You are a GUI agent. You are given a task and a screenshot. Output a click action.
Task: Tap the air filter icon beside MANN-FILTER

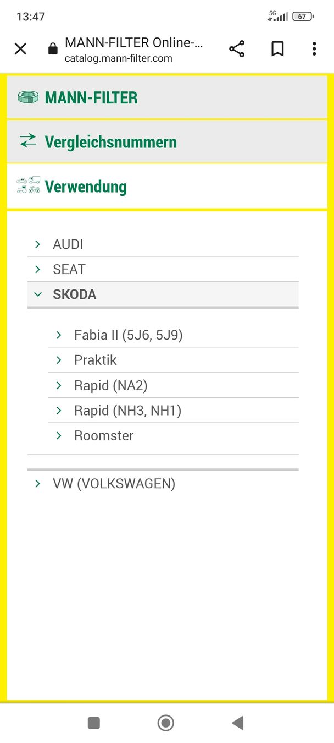pyautogui.click(x=28, y=97)
